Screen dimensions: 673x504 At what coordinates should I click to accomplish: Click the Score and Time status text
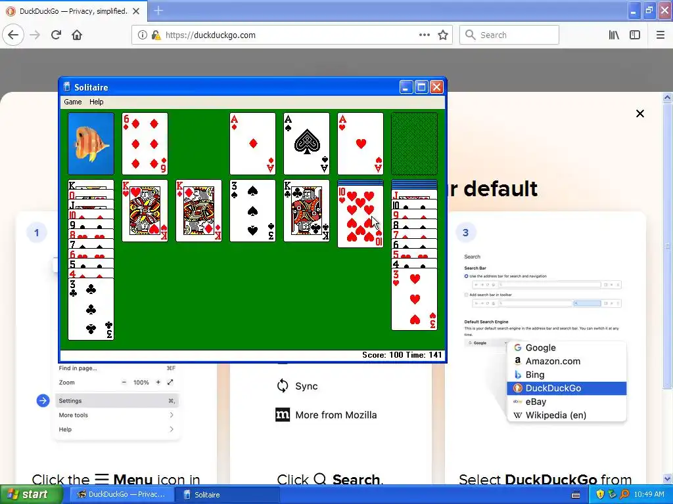pos(402,355)
